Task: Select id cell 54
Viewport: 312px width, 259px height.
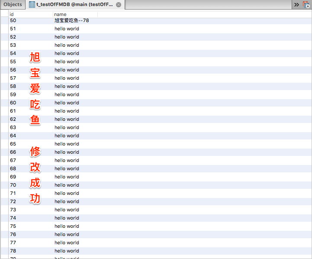Action: click(13, 53)
